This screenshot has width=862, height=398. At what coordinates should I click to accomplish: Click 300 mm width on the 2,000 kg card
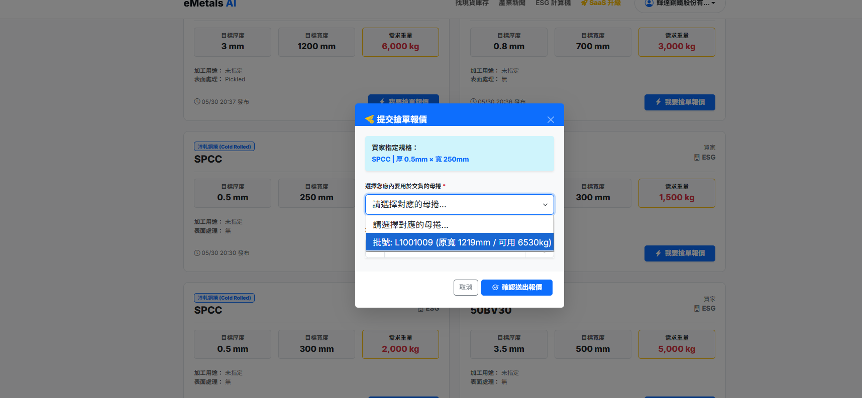click(316, 349)
